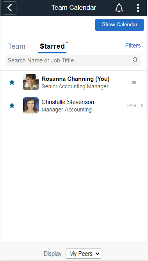The width and height of the screenshot is (148, 261).
Task: Switch to the Team tab
Action: (x=17, y=46)
